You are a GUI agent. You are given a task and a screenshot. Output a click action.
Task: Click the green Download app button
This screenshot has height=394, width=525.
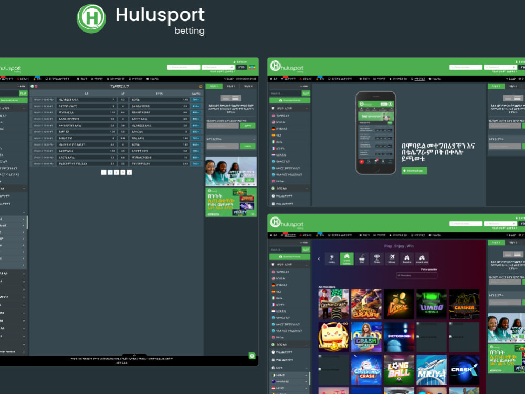(x=414, y=171)
